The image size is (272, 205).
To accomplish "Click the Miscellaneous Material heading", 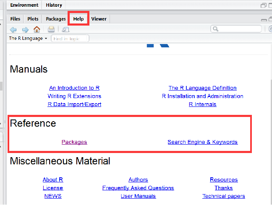I will (x=60, y=161).
